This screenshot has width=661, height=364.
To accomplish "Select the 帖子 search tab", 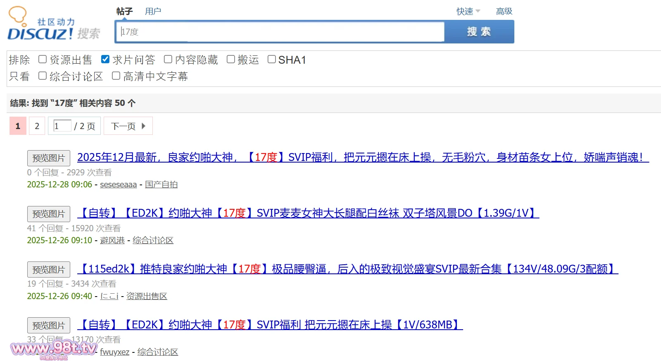I will point(124,12).
